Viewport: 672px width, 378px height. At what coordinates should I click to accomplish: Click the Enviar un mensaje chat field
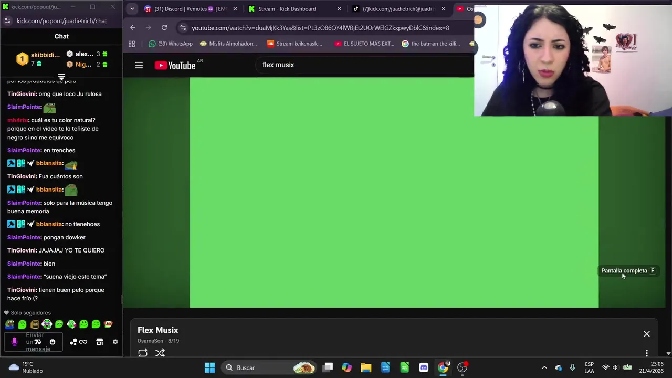click(34, 342)
